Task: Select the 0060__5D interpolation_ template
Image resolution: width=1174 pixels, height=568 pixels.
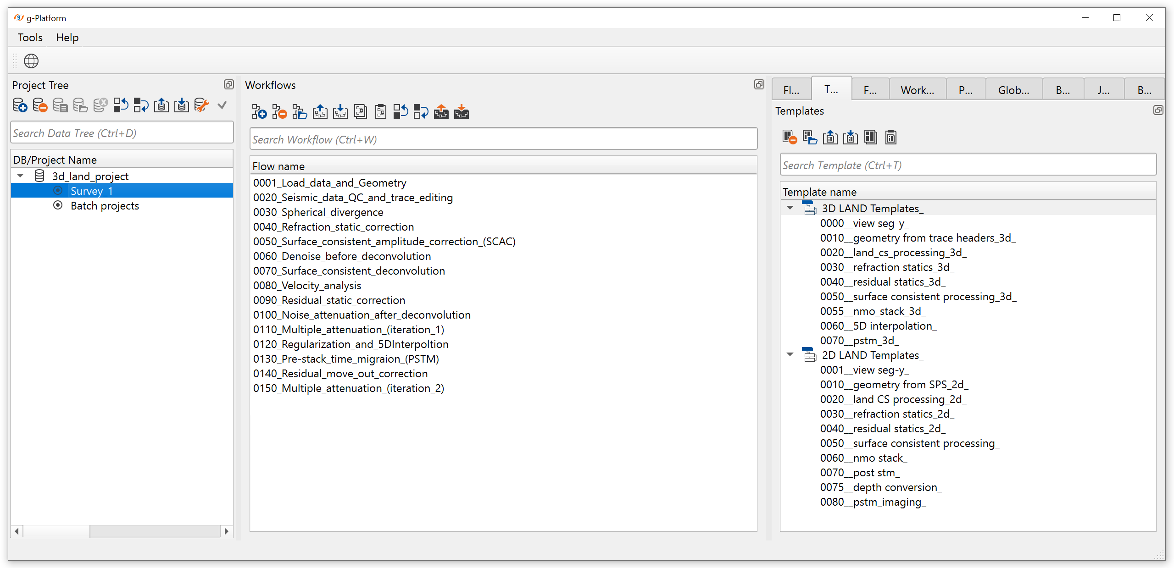Action: (x=878, y=326)
